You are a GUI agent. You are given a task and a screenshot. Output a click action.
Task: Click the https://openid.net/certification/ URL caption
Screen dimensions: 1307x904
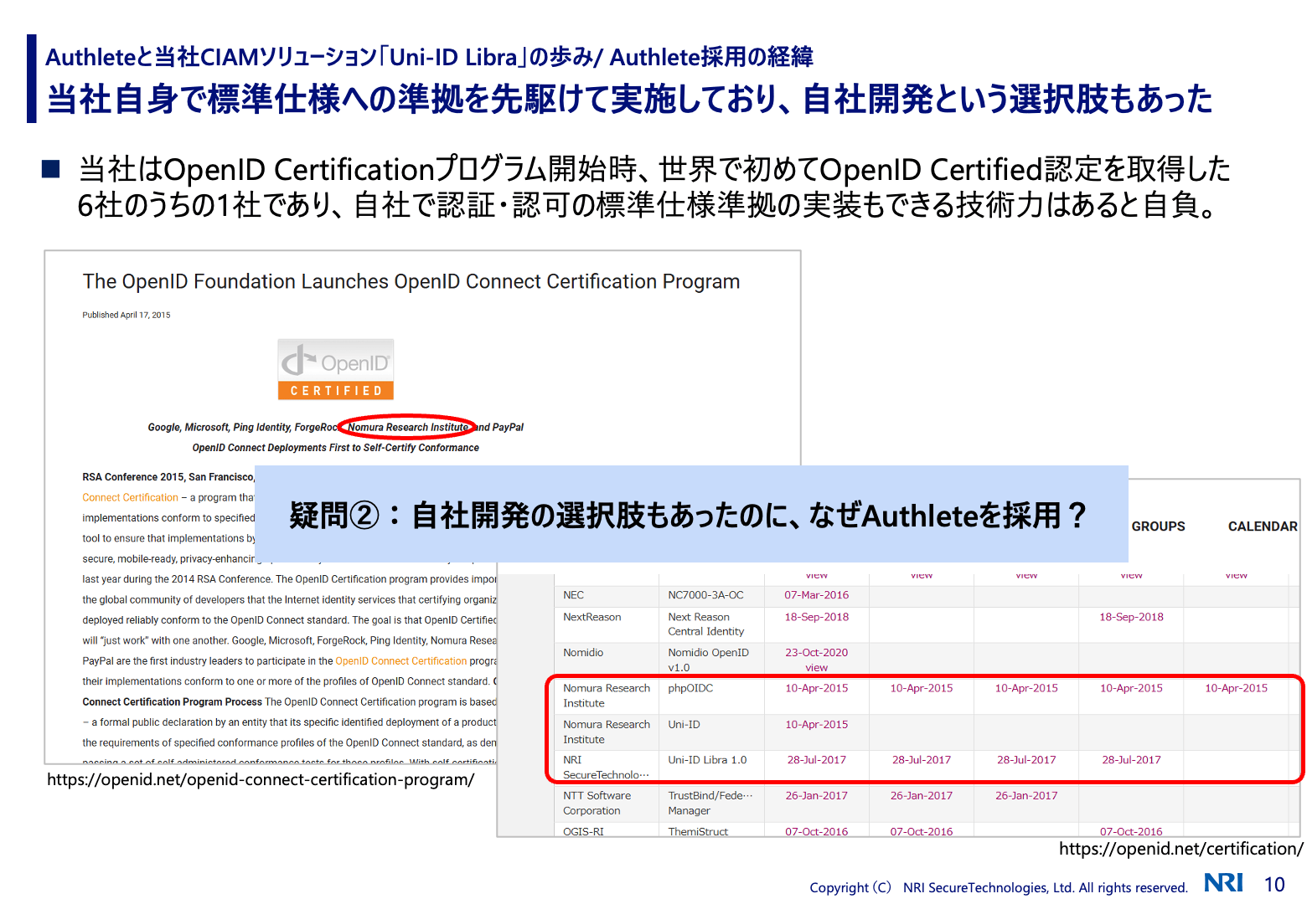pyautogui.click(x=1180, y=850)
